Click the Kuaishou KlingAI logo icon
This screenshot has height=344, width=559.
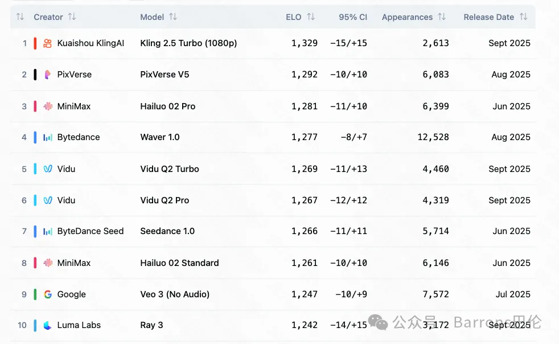click(48, 43)
